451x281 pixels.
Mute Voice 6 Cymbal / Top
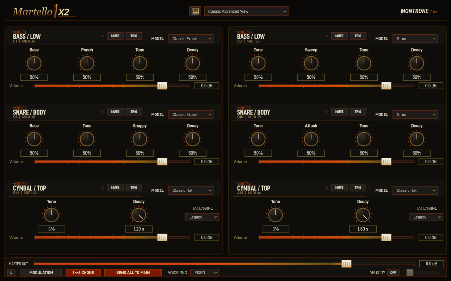(339, 188)
